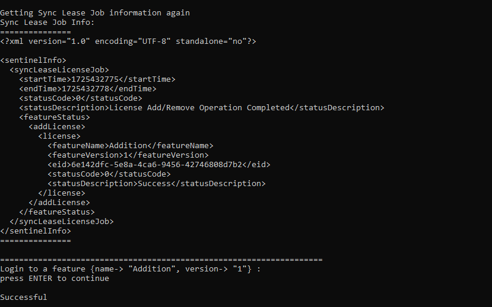The width and height of the screenshot is (492, 307).
Task: Click the opening addLicense tag
Action: [57, 127]
